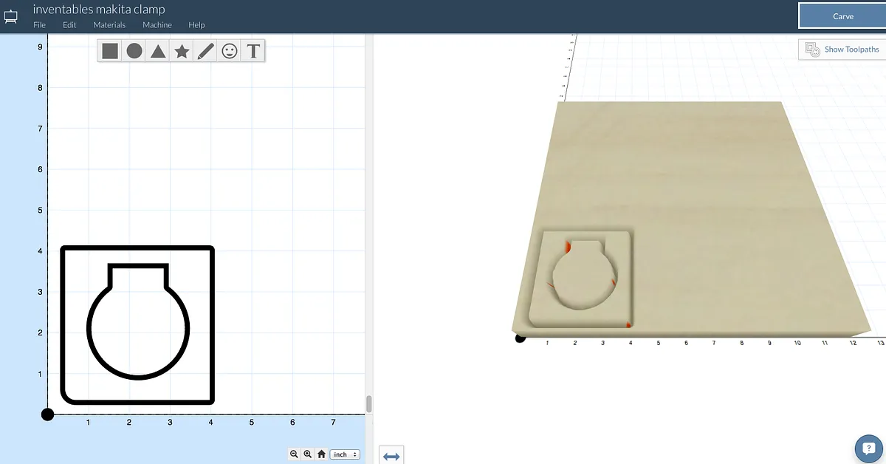Viewport: 886px width, 464px height.
Task: Toggle Show Toolpaths in preview
Action: pyautogui.click(x=843, y=50)
